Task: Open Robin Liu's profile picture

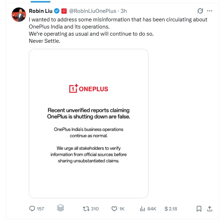Action: [18, 15]
